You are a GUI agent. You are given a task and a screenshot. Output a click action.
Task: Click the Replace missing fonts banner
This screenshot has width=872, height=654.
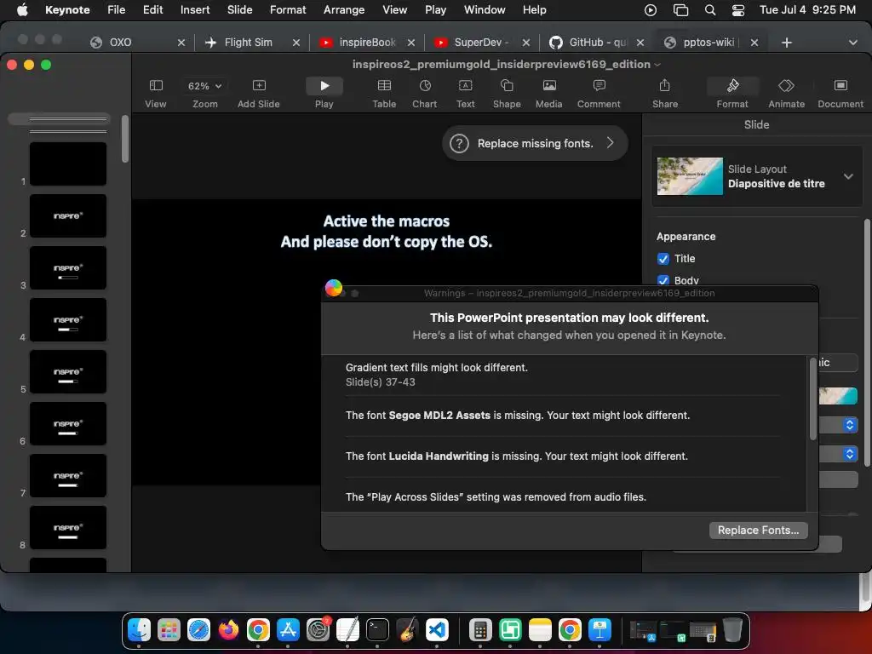pyautogui.click(x=535, y=143)
